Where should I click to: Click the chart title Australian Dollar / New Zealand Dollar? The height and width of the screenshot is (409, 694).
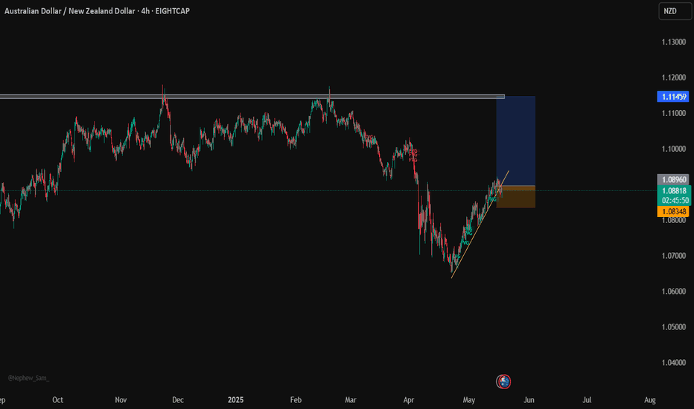(69, 11)
